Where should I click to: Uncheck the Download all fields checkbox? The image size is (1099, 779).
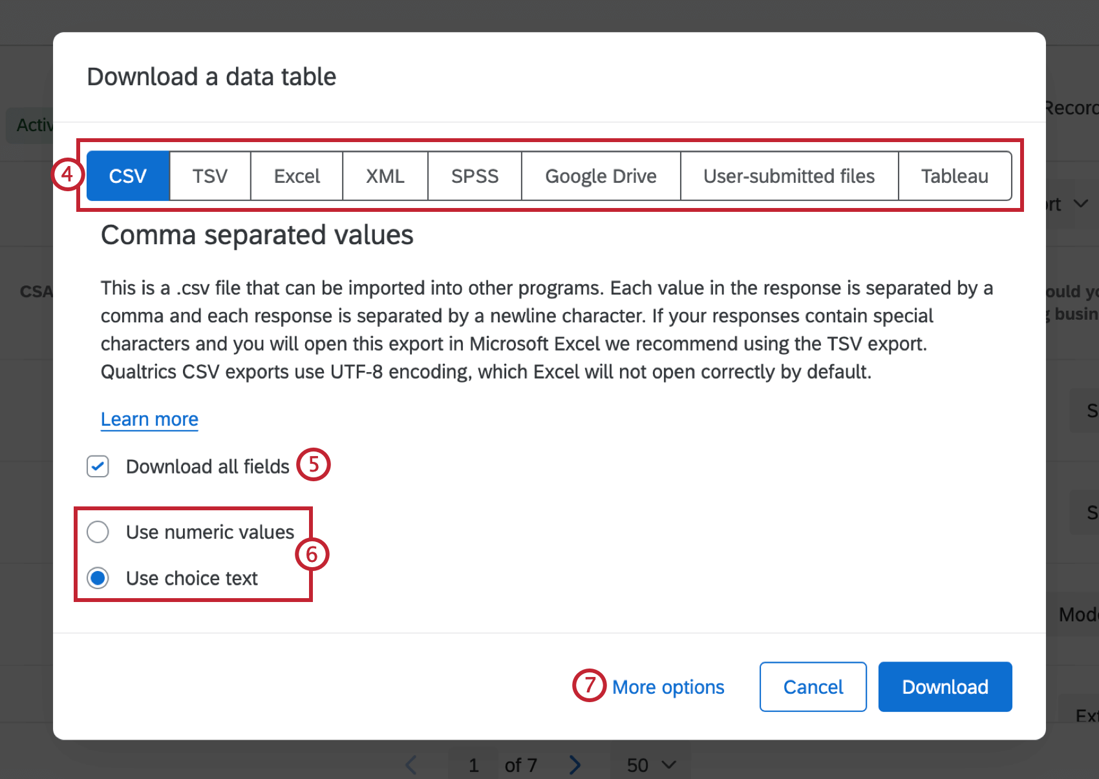coord(98,466)
